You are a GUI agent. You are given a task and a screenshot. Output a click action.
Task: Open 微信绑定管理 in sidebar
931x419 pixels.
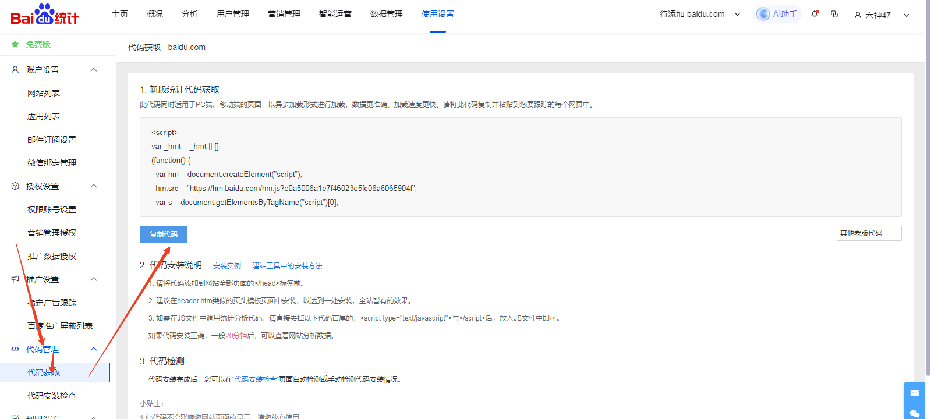coord(52,163)
